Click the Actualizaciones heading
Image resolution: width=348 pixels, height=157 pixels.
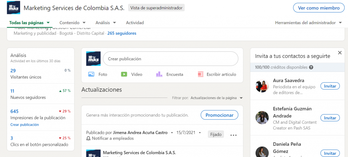pyautogui.click(x=102, y=90)
